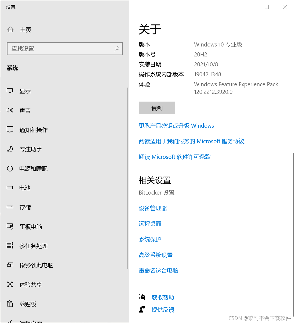The height and width of the screenshot is (323, 295).
Task: Click the version value 20H2
Action: point(201,55)
